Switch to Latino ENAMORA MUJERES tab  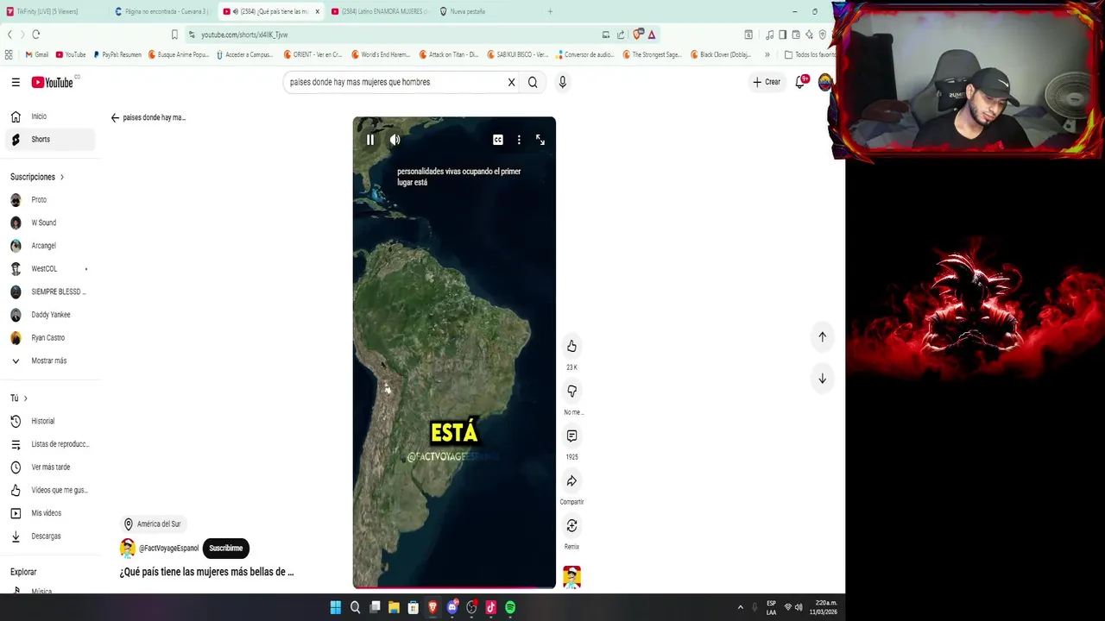379,11
